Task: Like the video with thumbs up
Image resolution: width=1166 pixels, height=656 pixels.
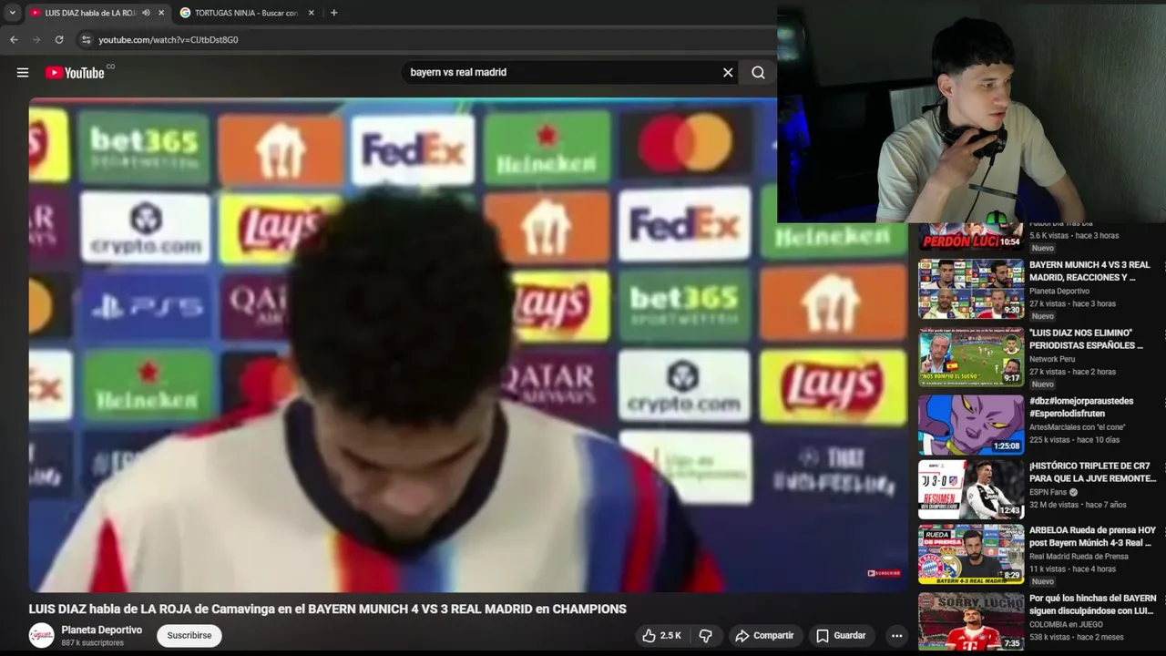Action: point(661,636)
